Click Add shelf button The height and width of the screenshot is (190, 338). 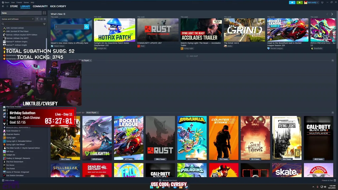(x=192, y=56)
